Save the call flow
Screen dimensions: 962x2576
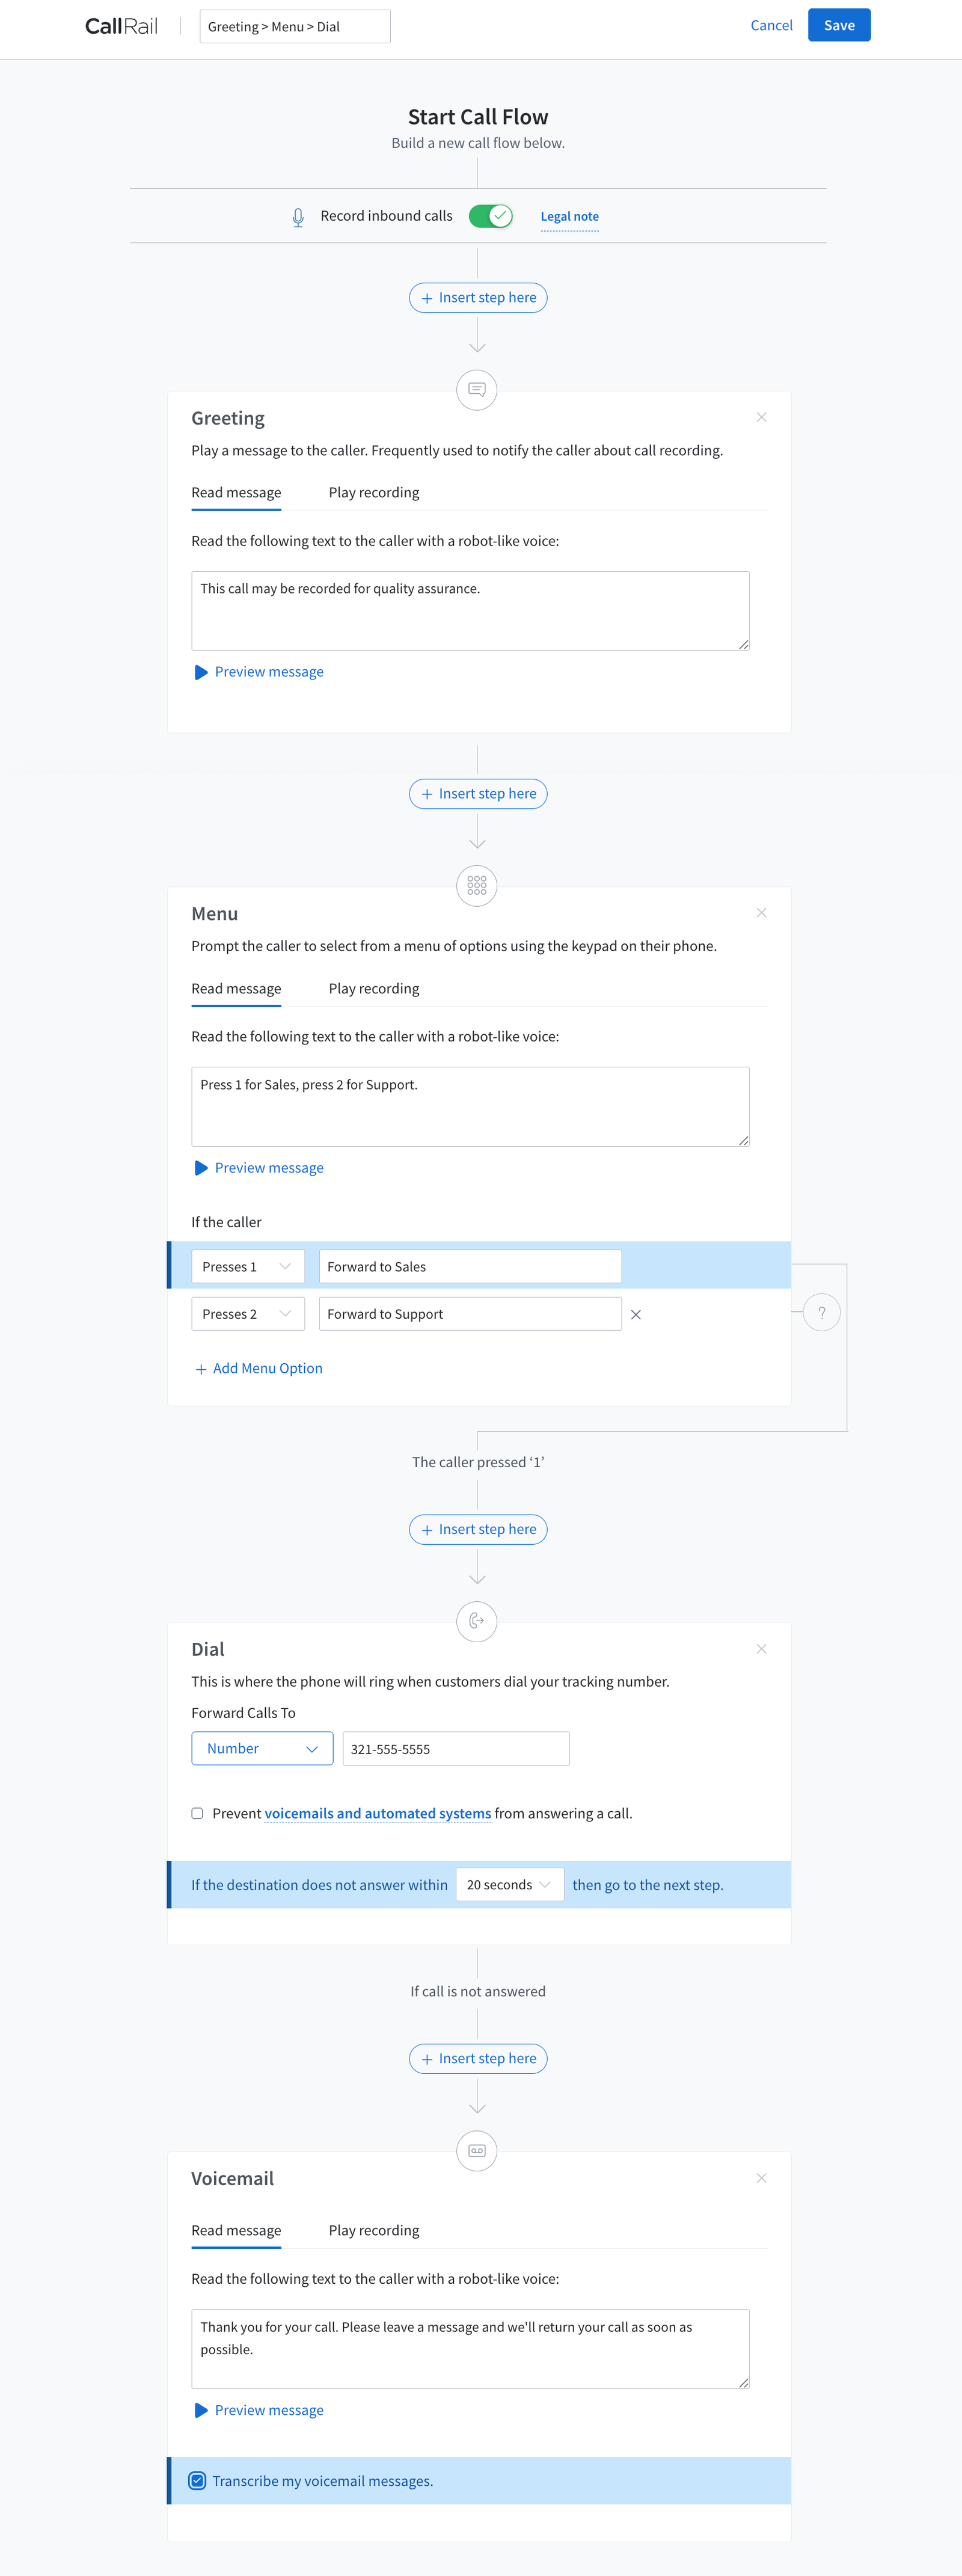838,25
